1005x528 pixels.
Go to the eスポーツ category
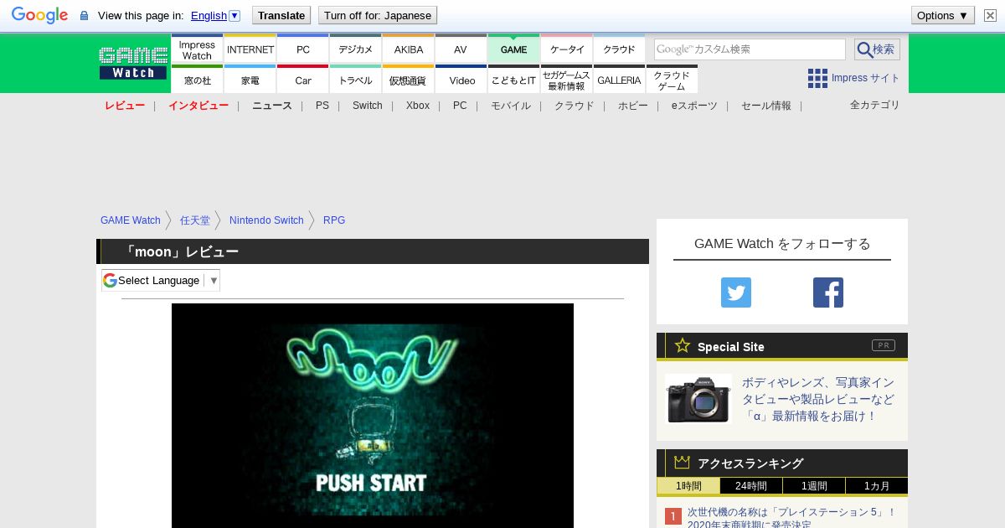(694, 106)
